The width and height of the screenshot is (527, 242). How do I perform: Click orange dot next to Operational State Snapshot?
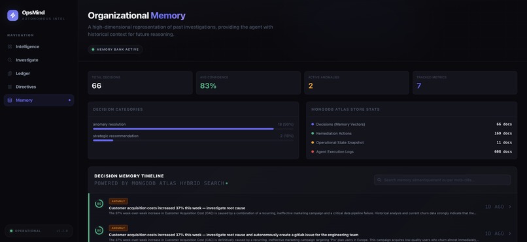313,142
